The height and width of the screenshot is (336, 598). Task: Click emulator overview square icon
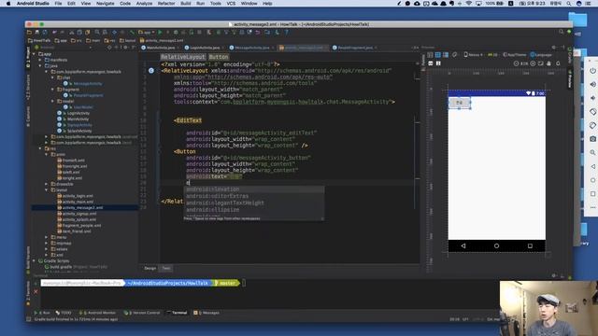click(x=592, y=194)
